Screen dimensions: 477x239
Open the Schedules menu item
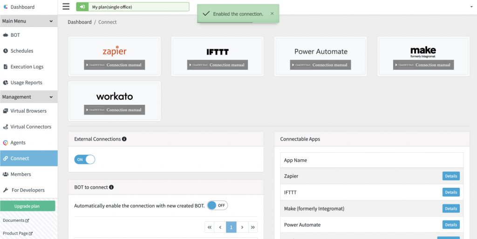click(x=28, y=51)
